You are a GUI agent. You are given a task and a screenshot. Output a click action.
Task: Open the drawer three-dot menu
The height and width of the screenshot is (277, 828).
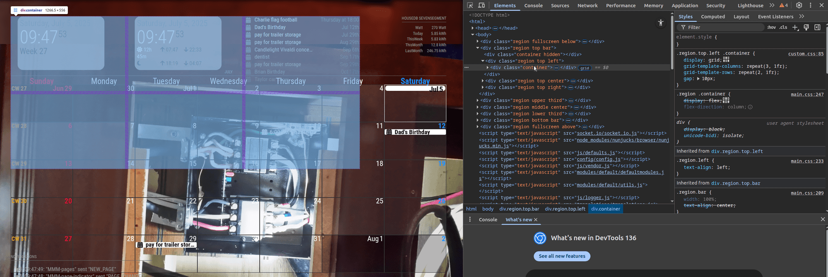point(470,219)
